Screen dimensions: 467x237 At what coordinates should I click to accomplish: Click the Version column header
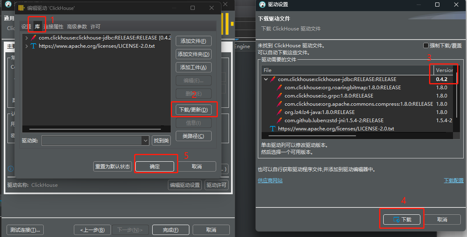[444, 70]
